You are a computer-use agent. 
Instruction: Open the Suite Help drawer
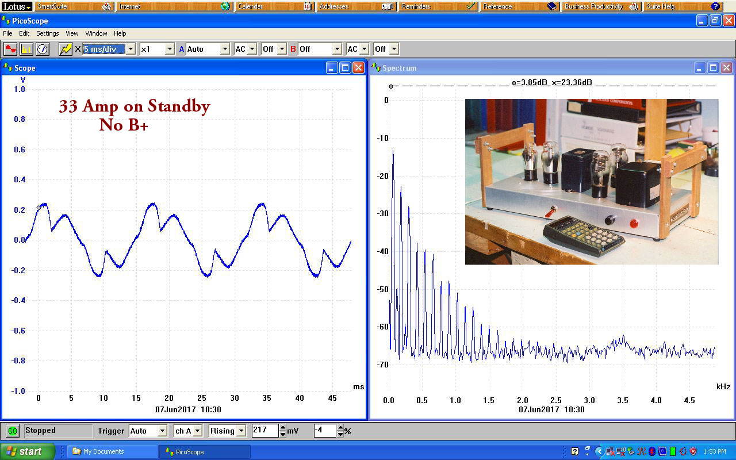pos(683,6)
